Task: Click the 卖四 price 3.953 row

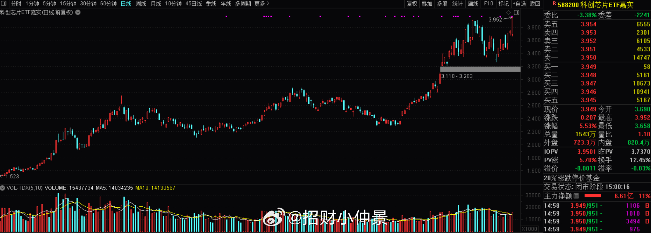Action: tap(597, 32)
